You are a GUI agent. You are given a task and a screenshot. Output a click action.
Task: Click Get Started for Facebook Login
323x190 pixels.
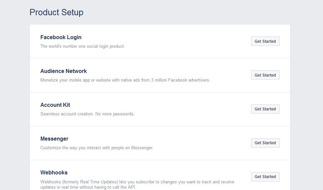tap(265, 41)
